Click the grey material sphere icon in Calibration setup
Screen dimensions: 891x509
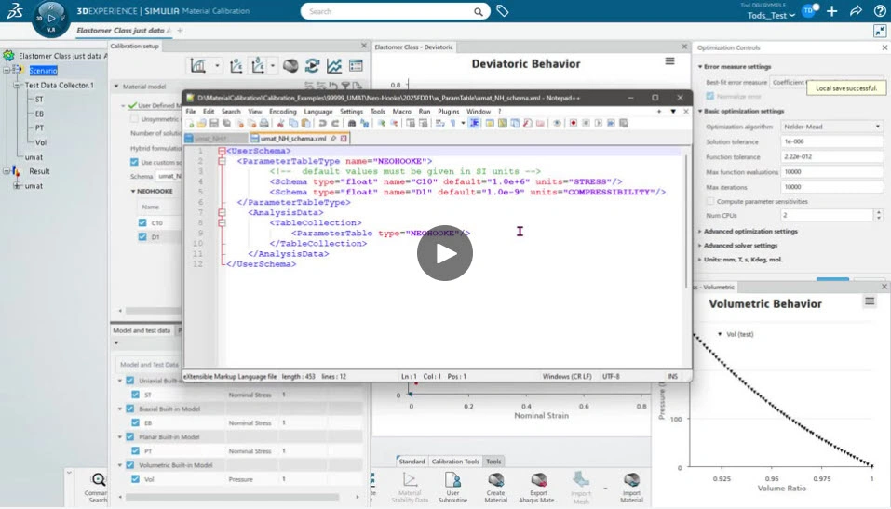point(290,66)
